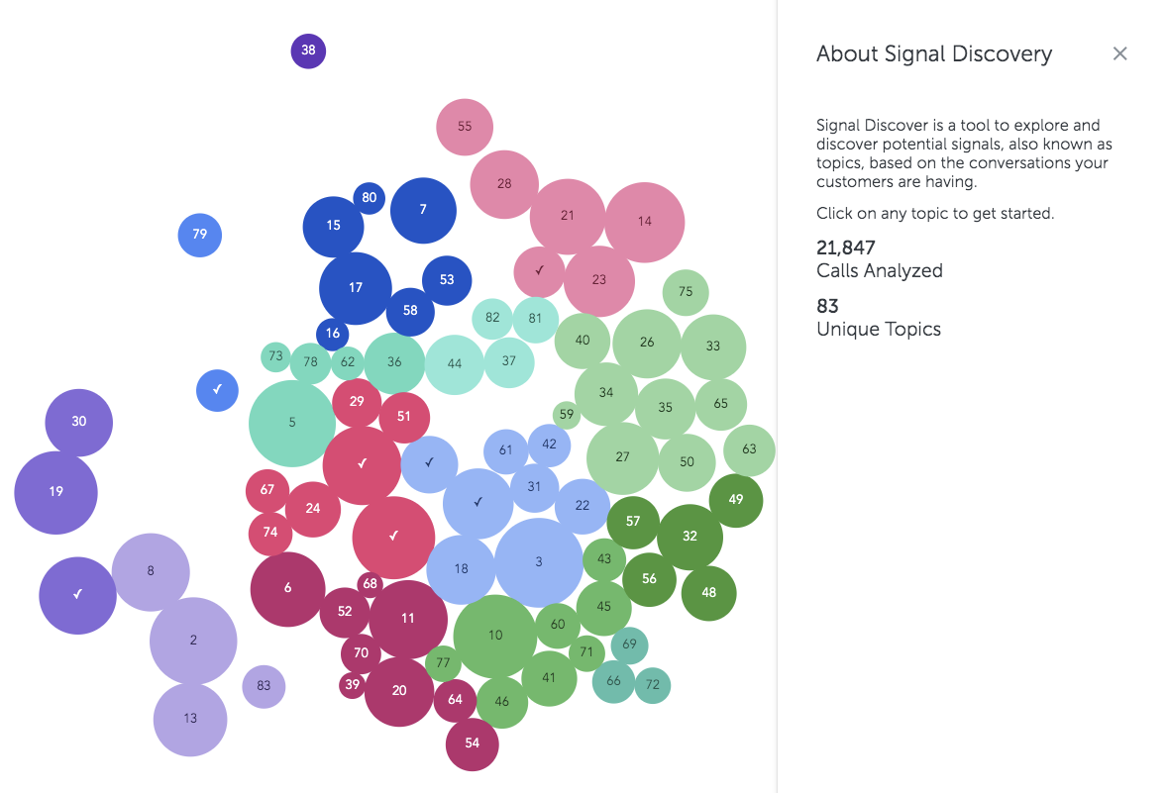Toggle the checked purple bubble below 19
Image resolution: width=1167 pixels, height=793 pixels.
coord(77,595)
